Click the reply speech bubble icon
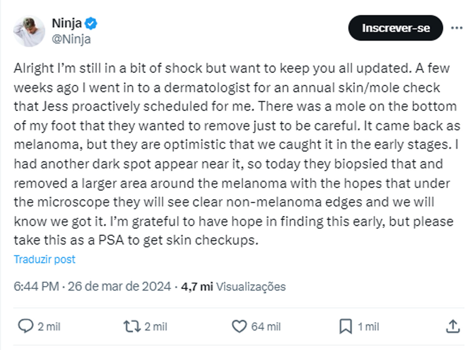Viewport: 468px width, 350px height. [25, 326]
